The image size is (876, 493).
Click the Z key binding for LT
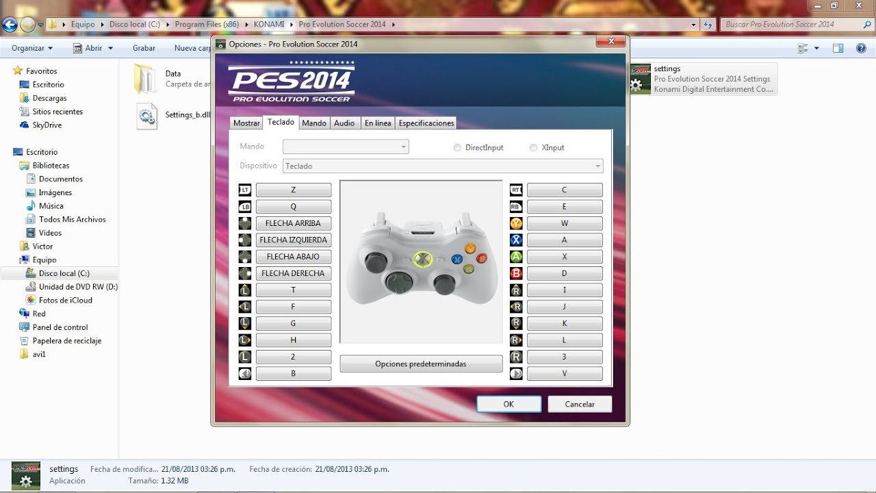point(294,190)
